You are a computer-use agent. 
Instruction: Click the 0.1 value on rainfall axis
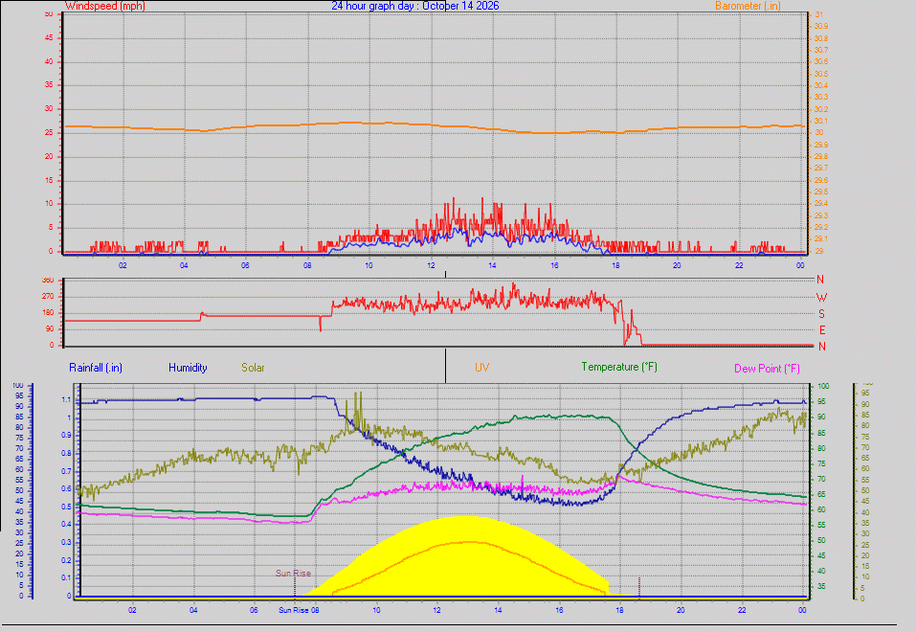(x=66, y=577)
